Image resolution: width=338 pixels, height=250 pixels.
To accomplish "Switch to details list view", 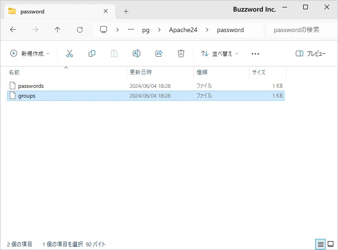I will coord(320,244).
